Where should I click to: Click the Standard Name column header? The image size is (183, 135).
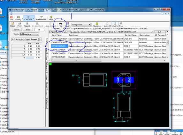[x=131, y=35]
